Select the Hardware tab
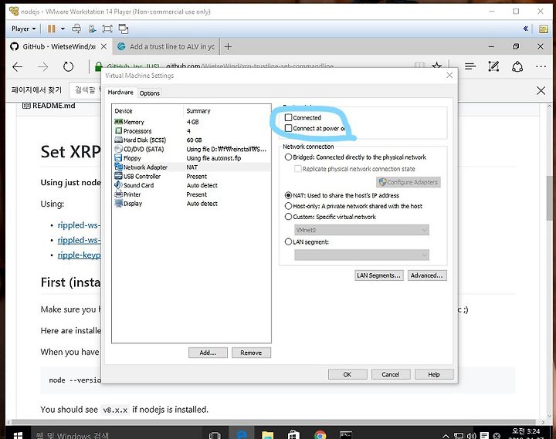Viewport: 556px width, 439px height. tap(120, 92)
